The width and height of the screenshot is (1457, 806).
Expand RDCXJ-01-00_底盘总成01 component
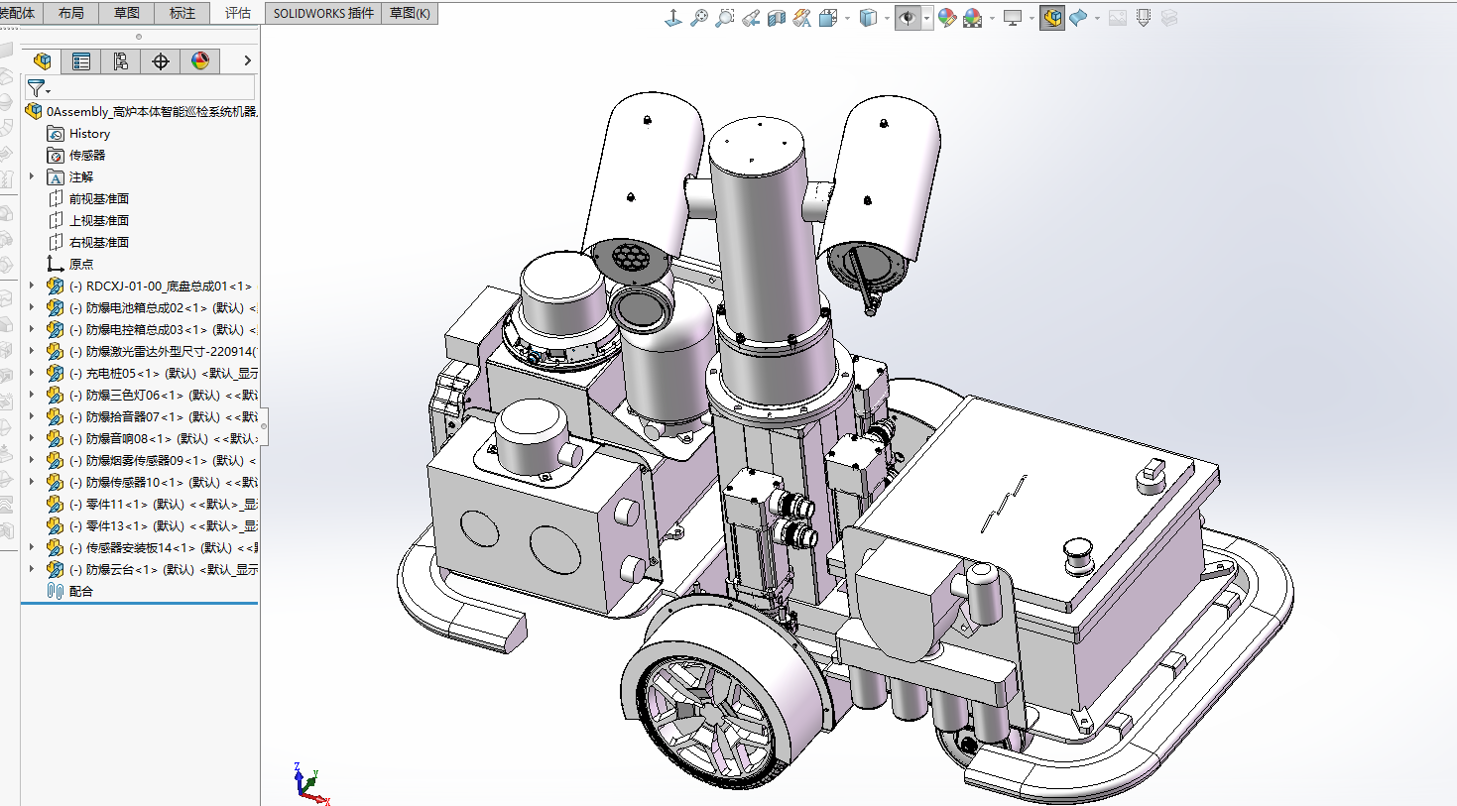click(32, 287)
